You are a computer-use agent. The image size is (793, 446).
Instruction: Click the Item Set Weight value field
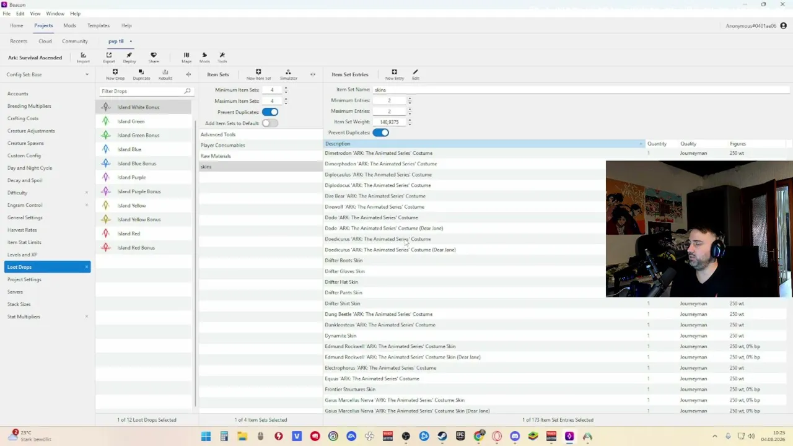click(389, 122)
